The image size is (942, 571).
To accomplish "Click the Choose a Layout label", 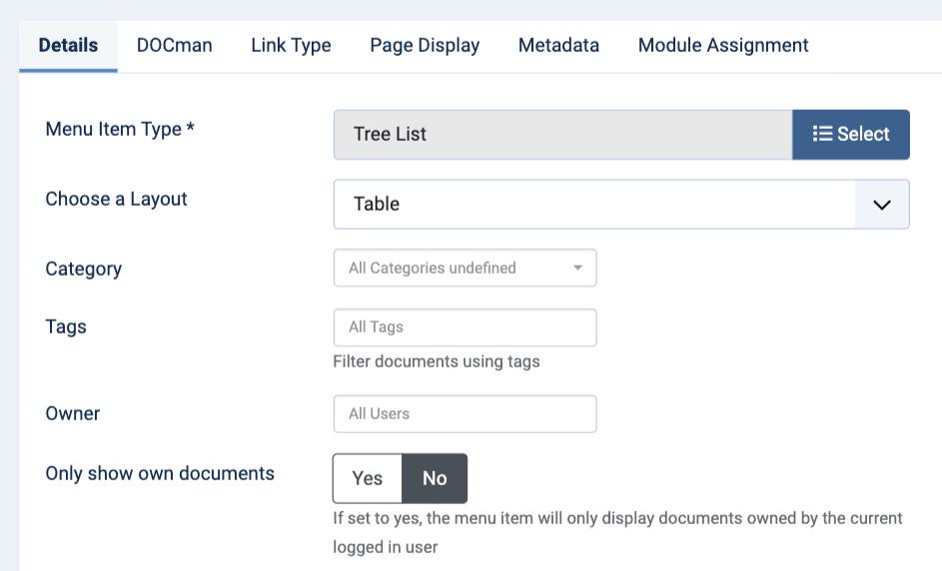I will 117,200.
